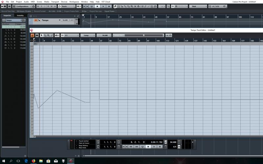Screen dimensions: 263x164
Task: Click the Process Tempo button on Tempo track
Action: 71,20
